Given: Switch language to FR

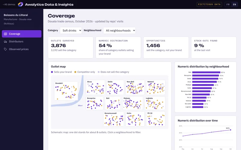Looking at the screenshot, I should pos(228,4).
